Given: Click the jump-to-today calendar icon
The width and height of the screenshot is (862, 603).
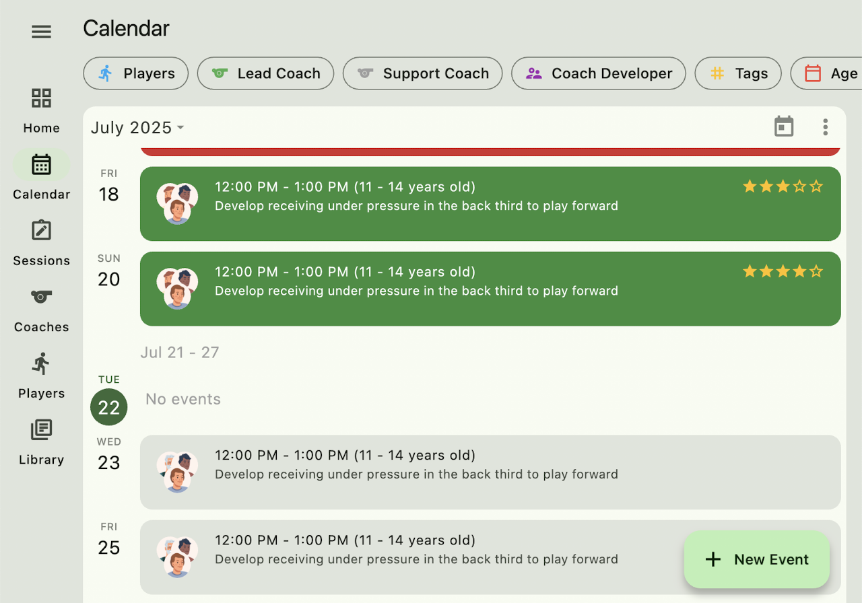Looking at the screenshot, I should [784, 127].
